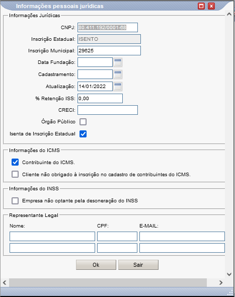The width and height of the screenshot is (235, 297).
Task: Click second Representante Legal E-MAIL field
Action: [x=182, y=248]
